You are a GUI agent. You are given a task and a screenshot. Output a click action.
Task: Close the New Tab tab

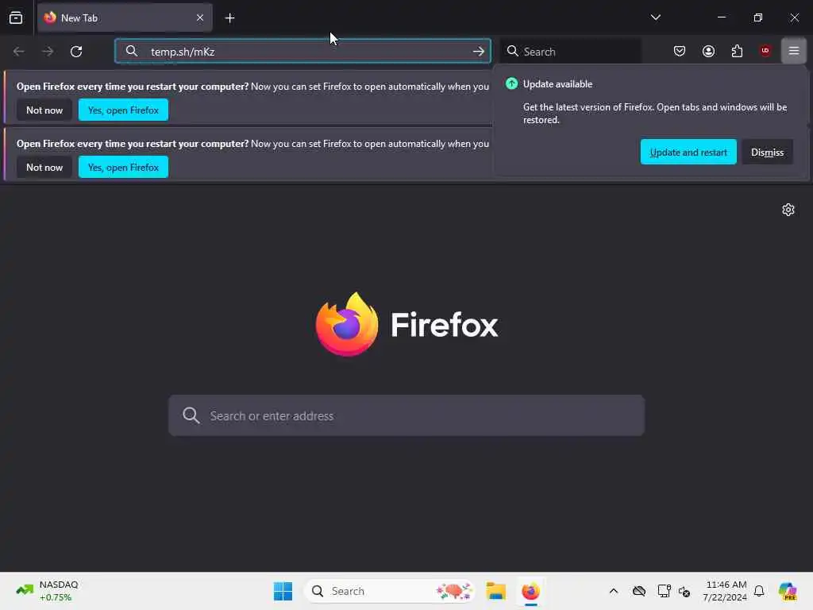pos(199,17)
